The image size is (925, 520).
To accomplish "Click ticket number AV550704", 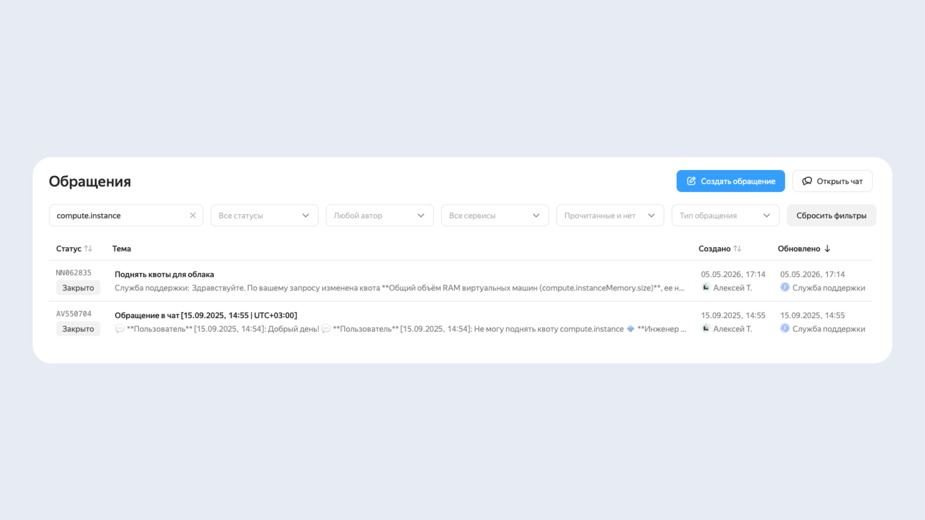I will click(x=74, y=314).
